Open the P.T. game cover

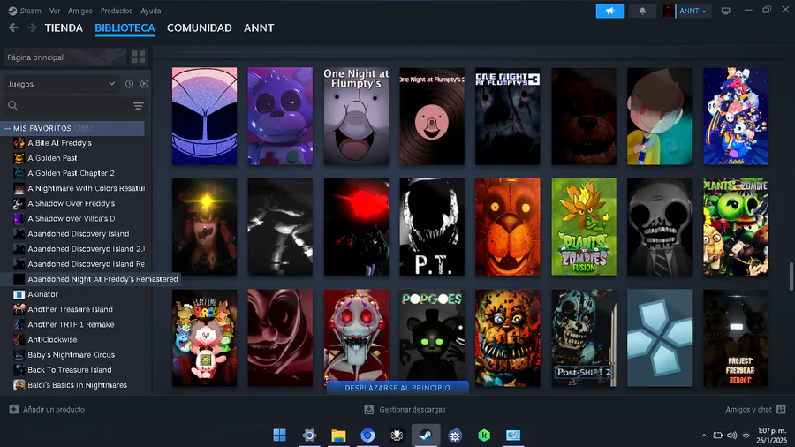pyautogui.click(x=432, y=227)
